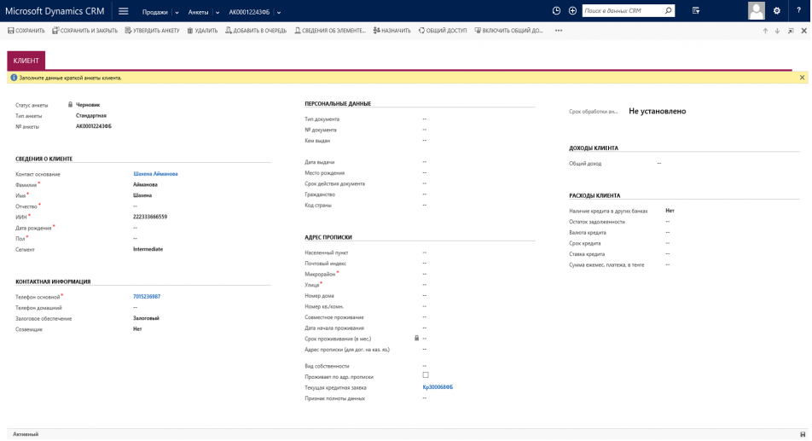Image resolution: width=812 pixels, height=441 pixels.
Task: Open credit application Кр300068ФБ link
Action: point(438,387)
